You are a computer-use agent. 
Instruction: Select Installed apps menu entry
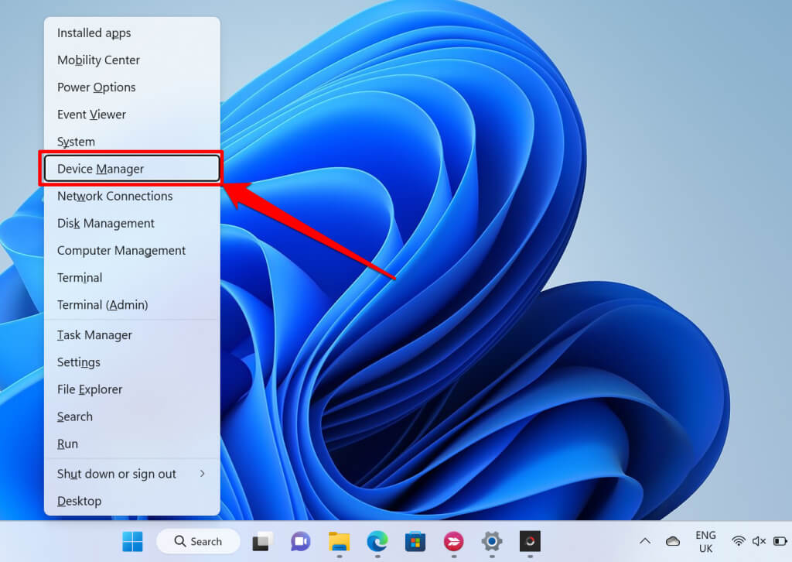click(x=94, y=33)
